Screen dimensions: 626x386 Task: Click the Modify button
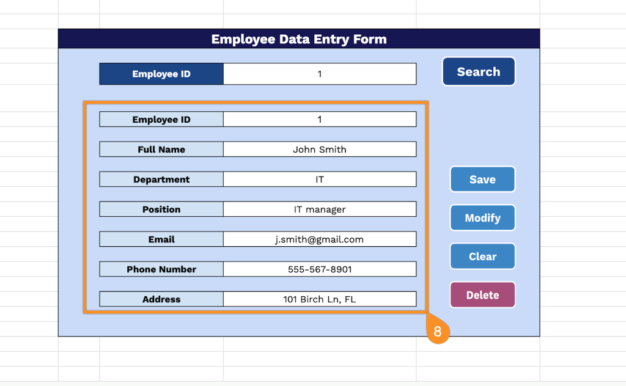tap(482, 218)
